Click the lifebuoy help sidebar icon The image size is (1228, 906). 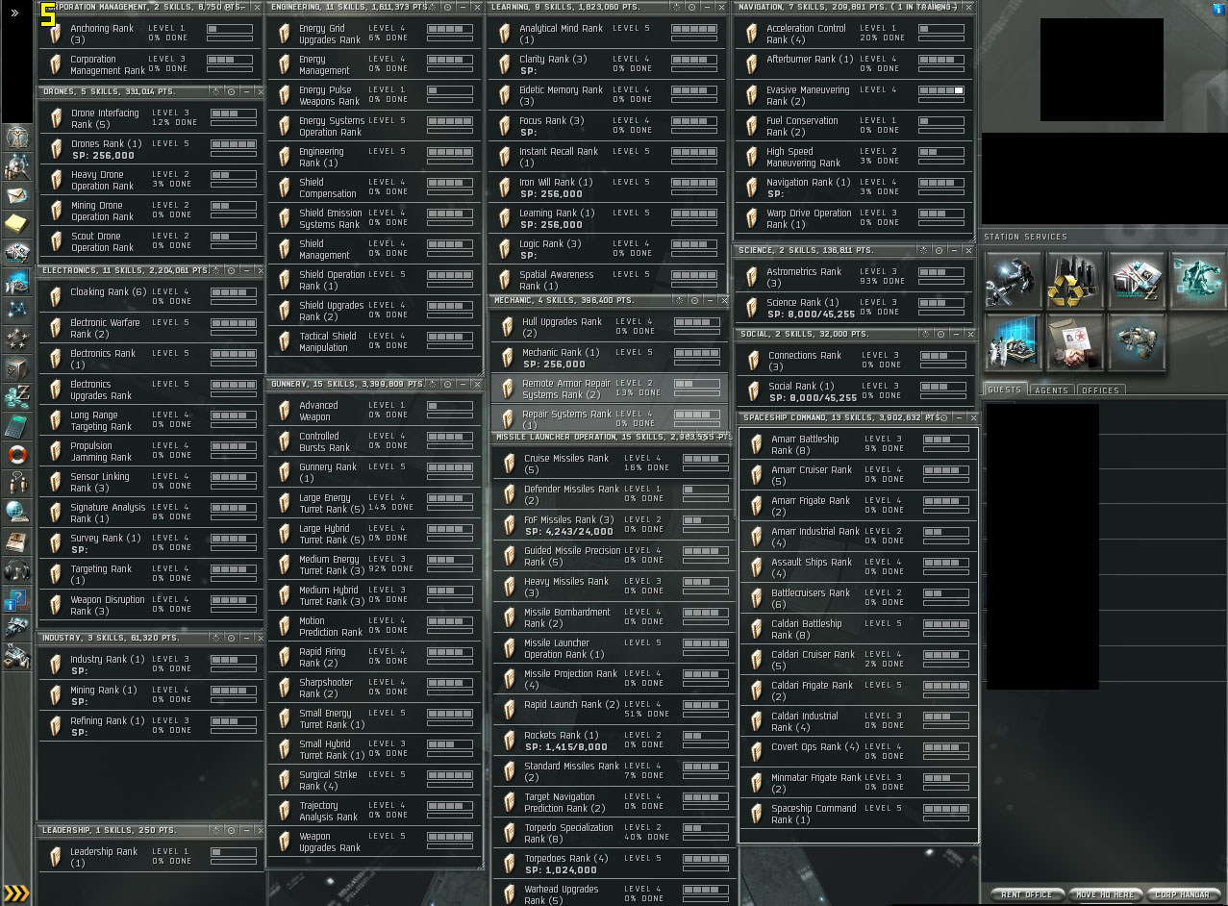coord(17,455)
